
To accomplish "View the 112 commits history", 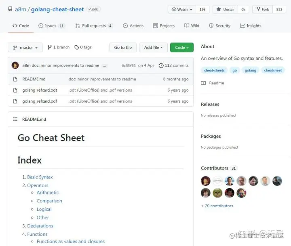I will 173,65.
